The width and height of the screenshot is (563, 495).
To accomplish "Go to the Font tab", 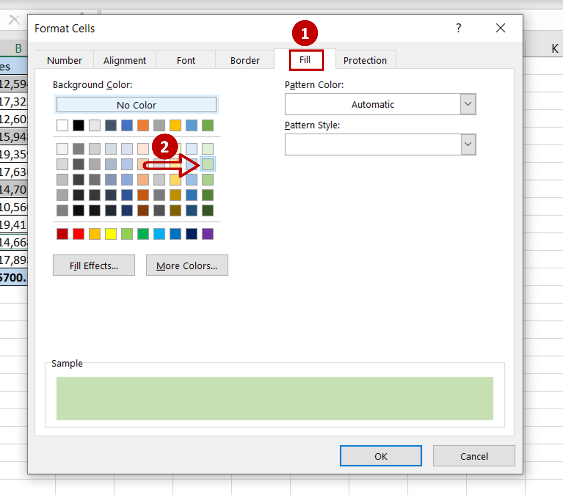I will 186,60.
